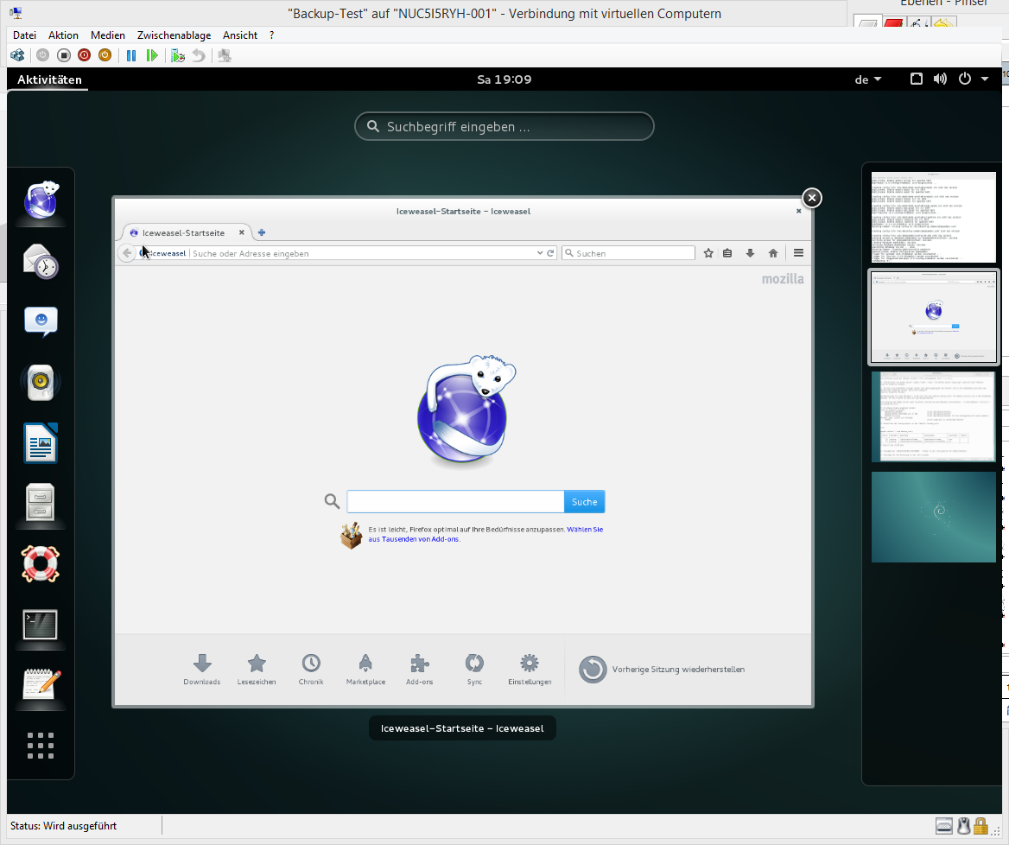Reload the page with refresh icon
Screen dimensions: 1009x845
pyautogui.click(x=551, y=253)
